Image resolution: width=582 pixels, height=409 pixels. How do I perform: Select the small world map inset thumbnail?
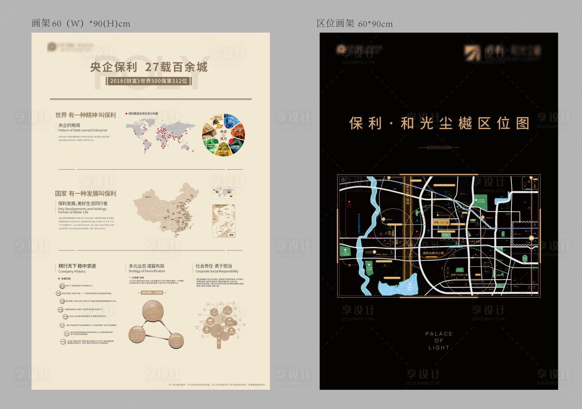(223, 193)
